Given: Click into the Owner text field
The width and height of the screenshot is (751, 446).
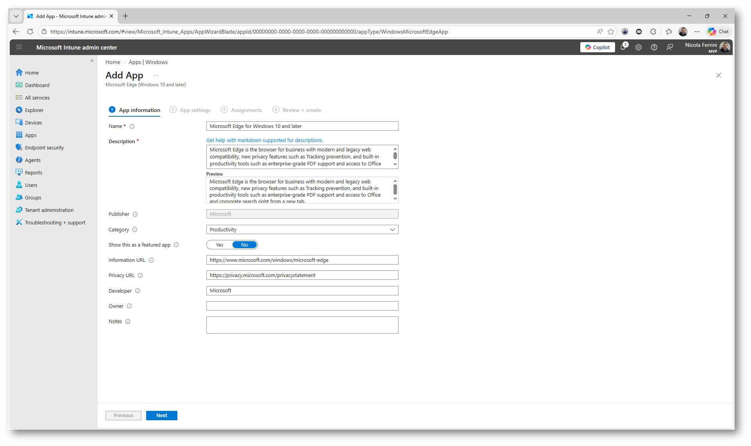Looking at the screenshot, I should [302, 306].
